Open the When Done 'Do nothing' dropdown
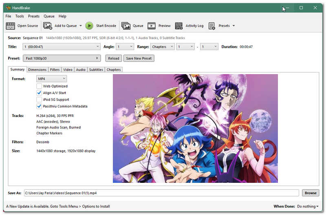 [x=308, y=206]
